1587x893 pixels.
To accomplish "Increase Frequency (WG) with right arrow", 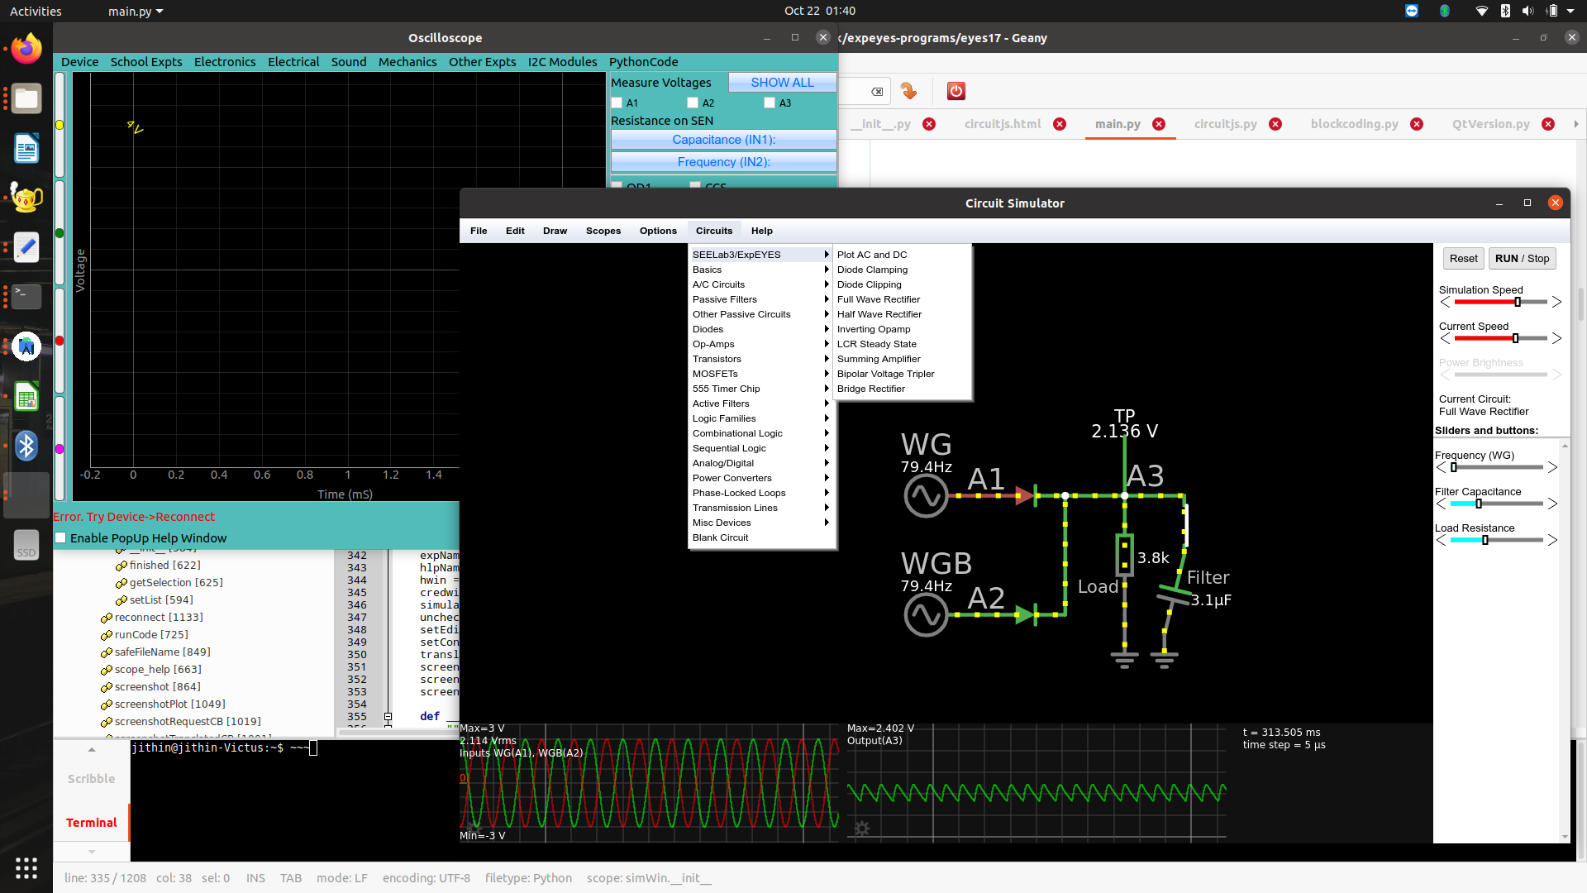I will coord(1552,468).
